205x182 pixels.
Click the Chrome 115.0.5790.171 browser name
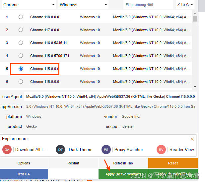pyautogui.click(x=49, y=56)
